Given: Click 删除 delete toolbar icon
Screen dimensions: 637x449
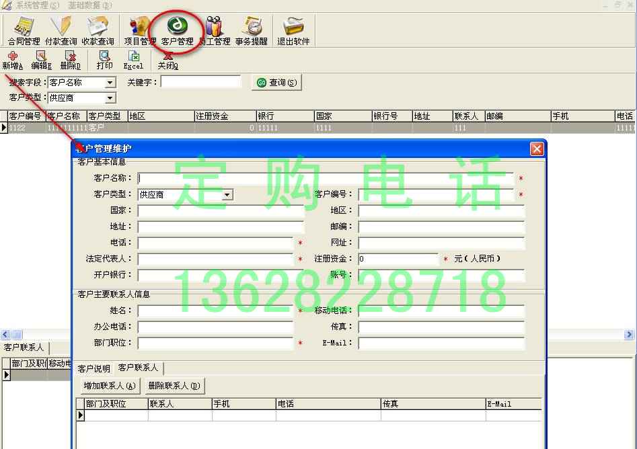Looking at the screenshot, I should point(70,60).
